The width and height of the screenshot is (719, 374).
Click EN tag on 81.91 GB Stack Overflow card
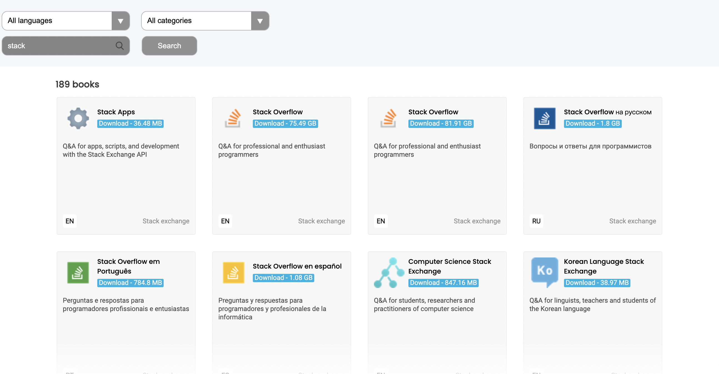381,221
